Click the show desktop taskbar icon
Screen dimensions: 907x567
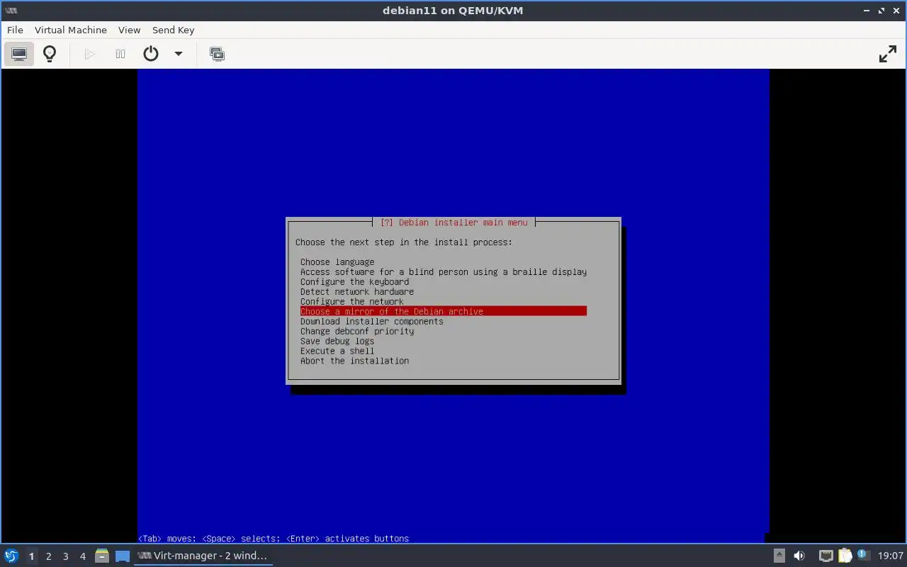(122, 556)
